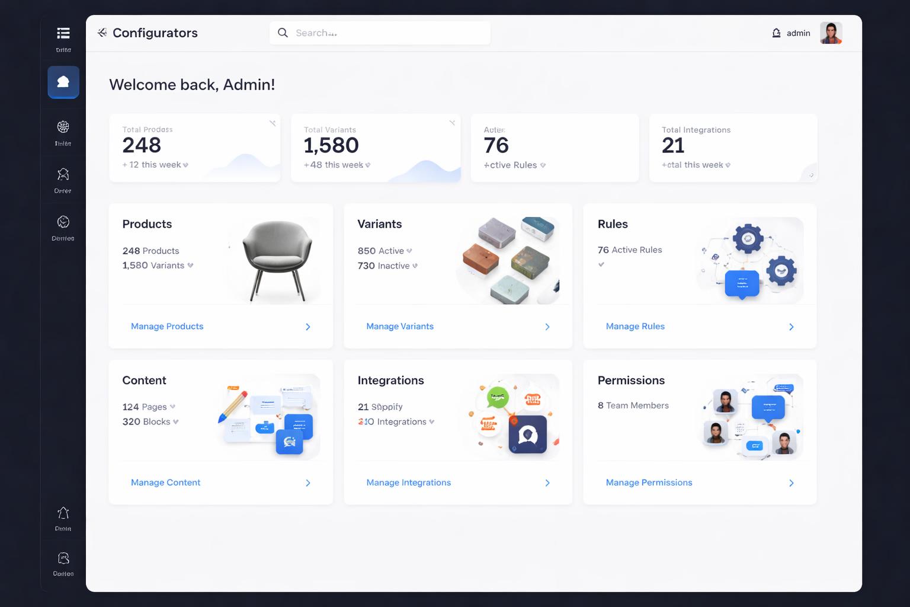Viewport: 910px width, 607px height.
Task: Click the notification bell next to admin
Action: pyautogui.click(x=776, y=33)
